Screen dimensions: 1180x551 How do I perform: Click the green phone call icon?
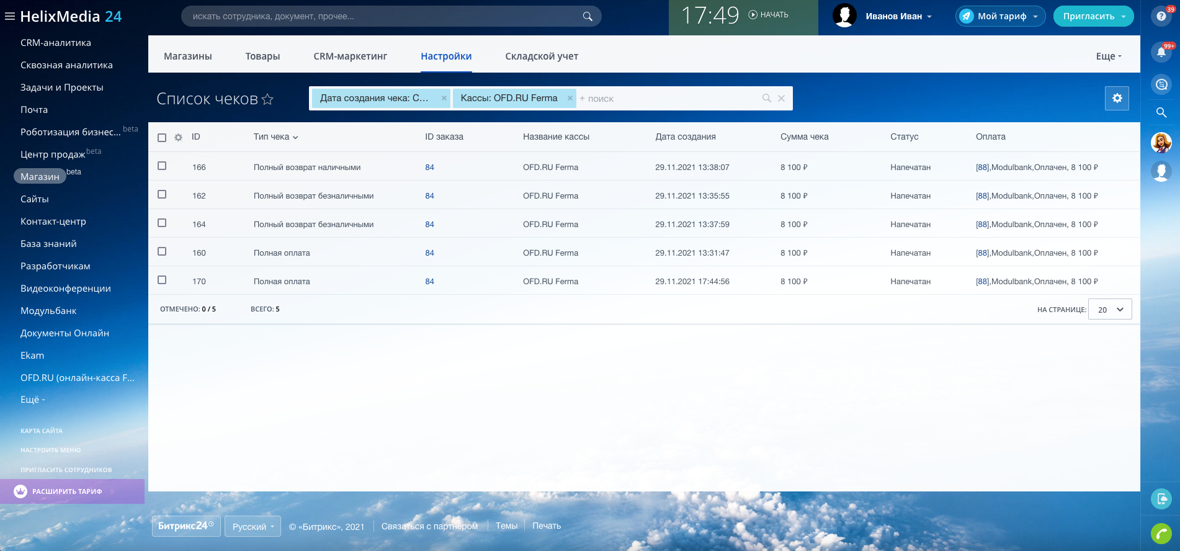tap(1161, 533)
